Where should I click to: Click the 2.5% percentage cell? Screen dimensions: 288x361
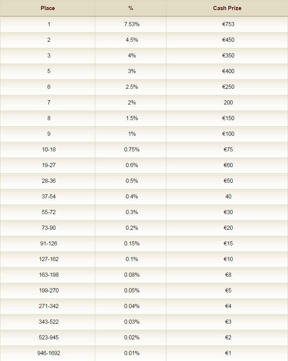[131, 87]
